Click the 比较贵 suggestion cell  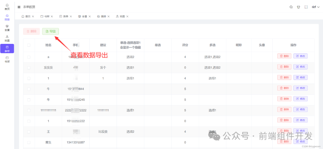pyautogui.click(x=103, y=132)
